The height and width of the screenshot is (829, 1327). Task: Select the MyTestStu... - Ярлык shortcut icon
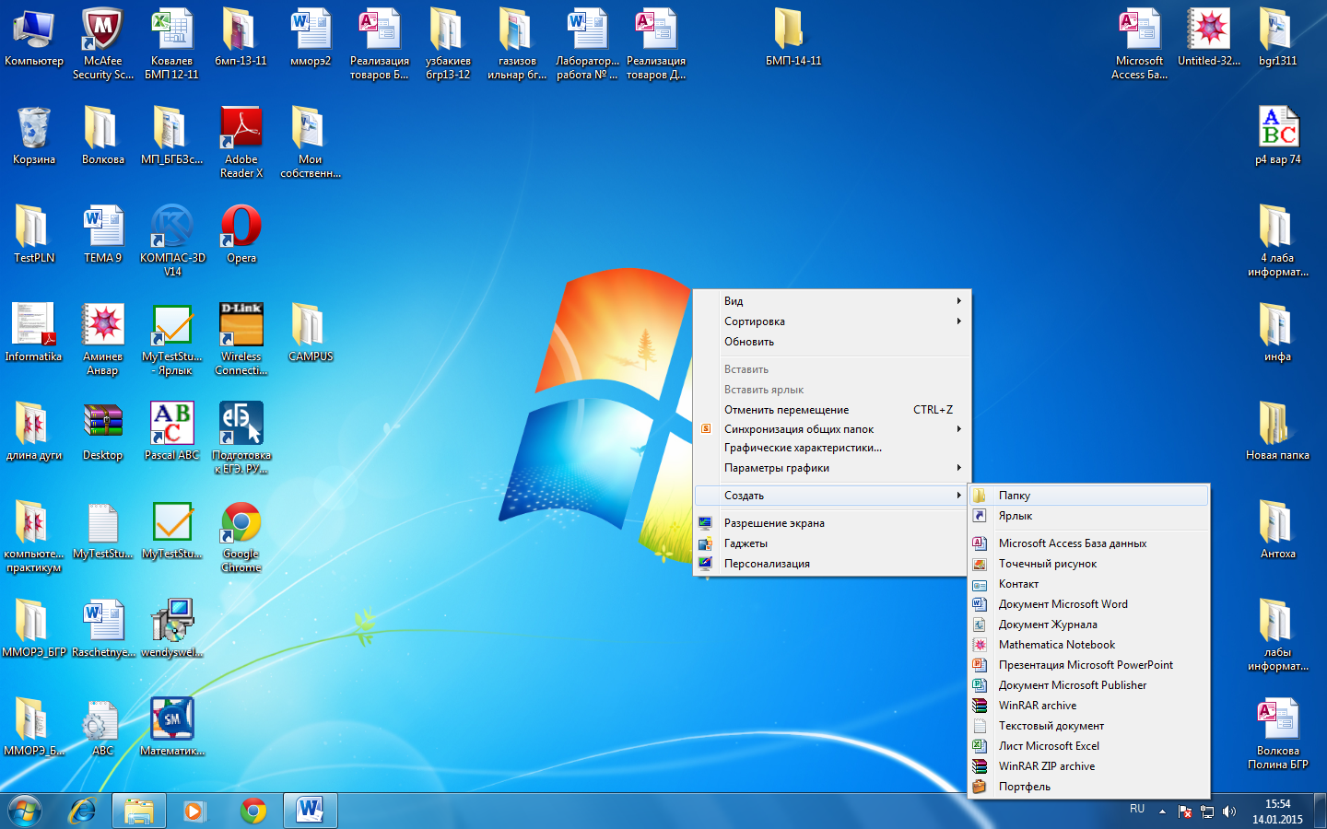click(172, 338)
